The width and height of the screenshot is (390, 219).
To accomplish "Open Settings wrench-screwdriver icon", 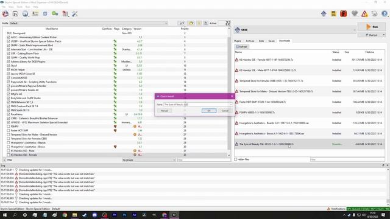I will [x=75, y=14].
